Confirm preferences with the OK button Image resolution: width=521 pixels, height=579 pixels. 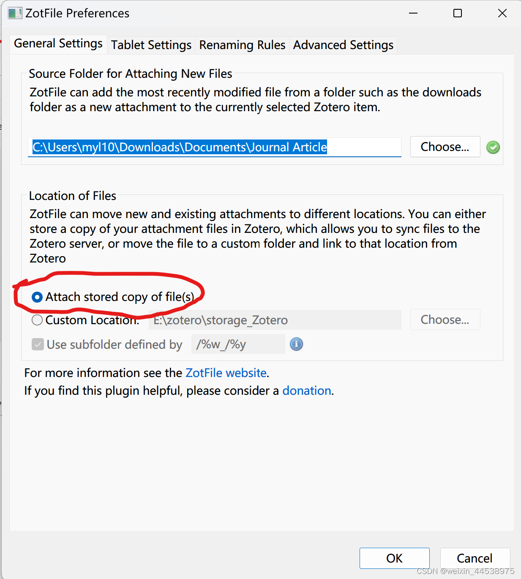point(394,558)
